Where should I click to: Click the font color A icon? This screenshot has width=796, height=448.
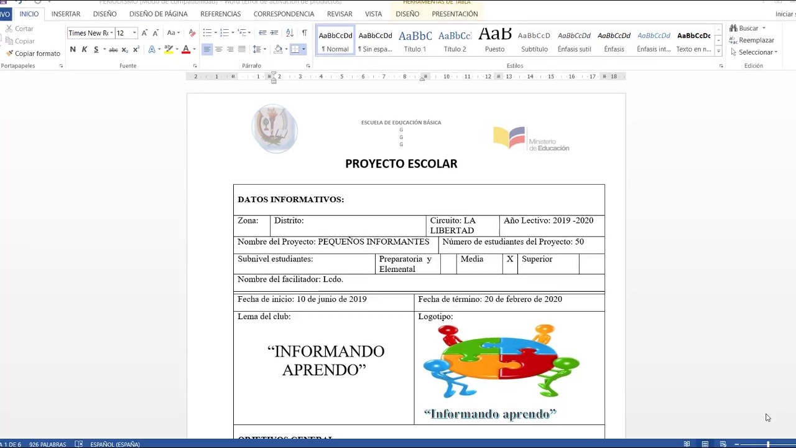[185, 49]
